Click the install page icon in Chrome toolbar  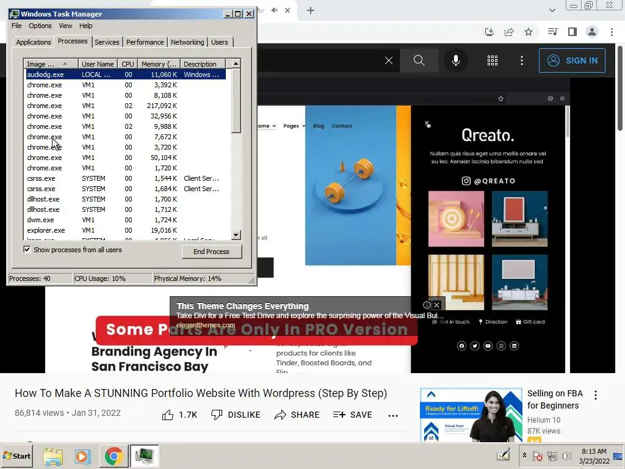[490, 32]
